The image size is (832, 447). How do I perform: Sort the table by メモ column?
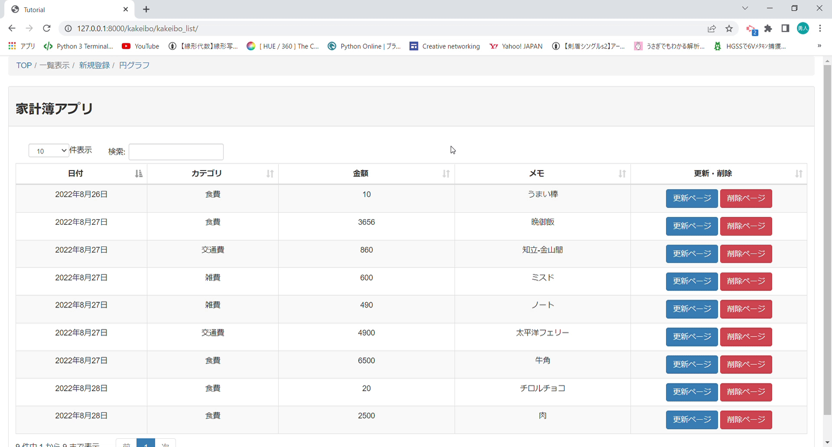543,174
